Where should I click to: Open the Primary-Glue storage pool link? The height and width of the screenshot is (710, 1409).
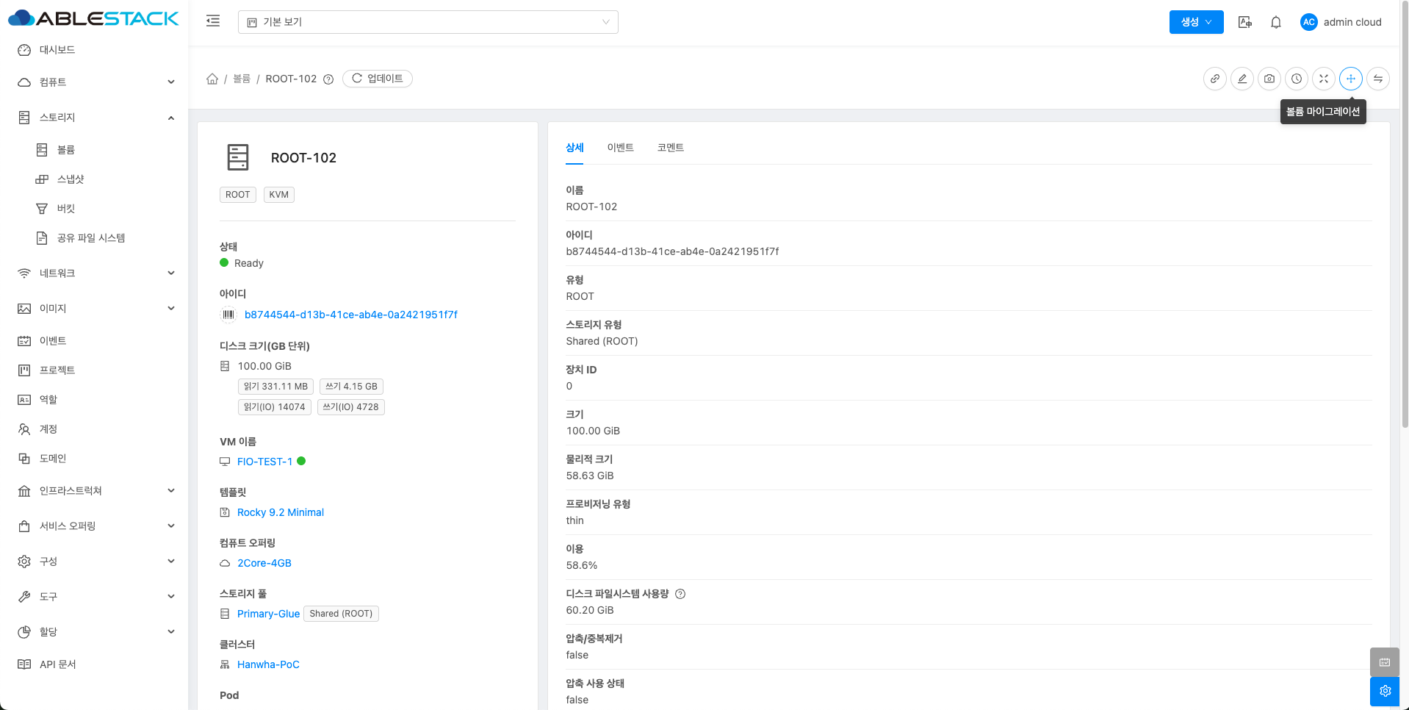(x=268, y=614)
